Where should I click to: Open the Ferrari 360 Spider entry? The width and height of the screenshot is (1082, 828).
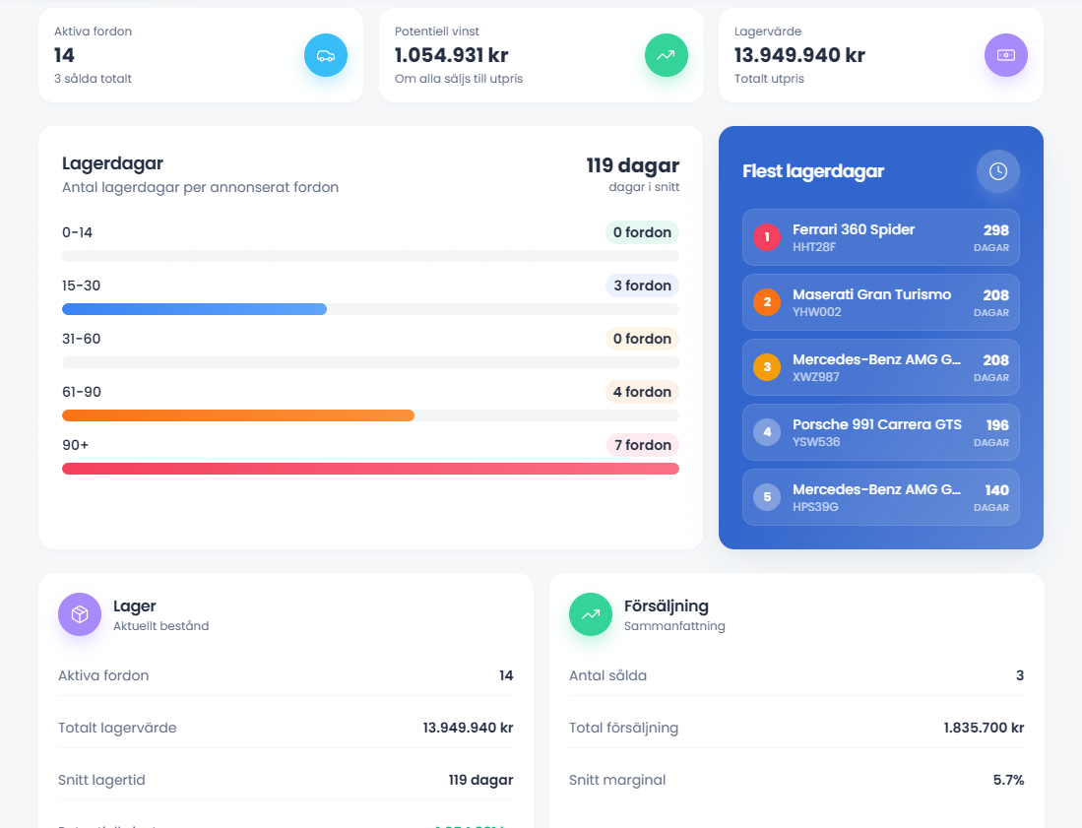pyautogui.click(x=880, y=237)
